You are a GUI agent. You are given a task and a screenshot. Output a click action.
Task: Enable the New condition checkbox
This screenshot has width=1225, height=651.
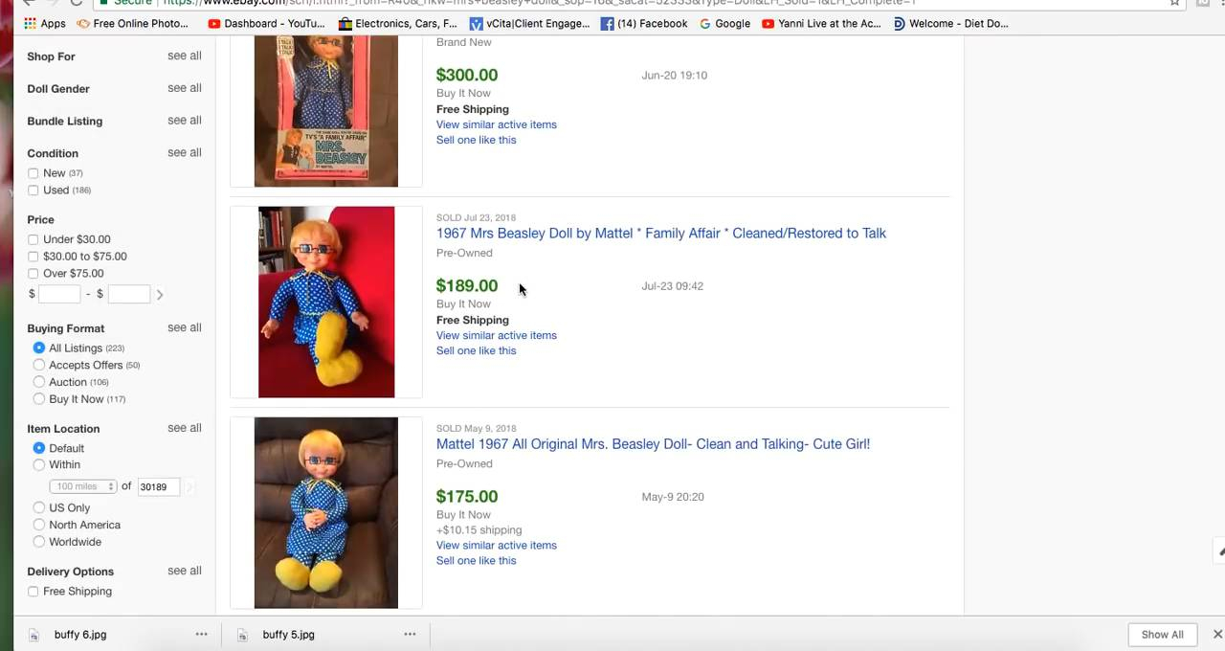coord(33,173)
